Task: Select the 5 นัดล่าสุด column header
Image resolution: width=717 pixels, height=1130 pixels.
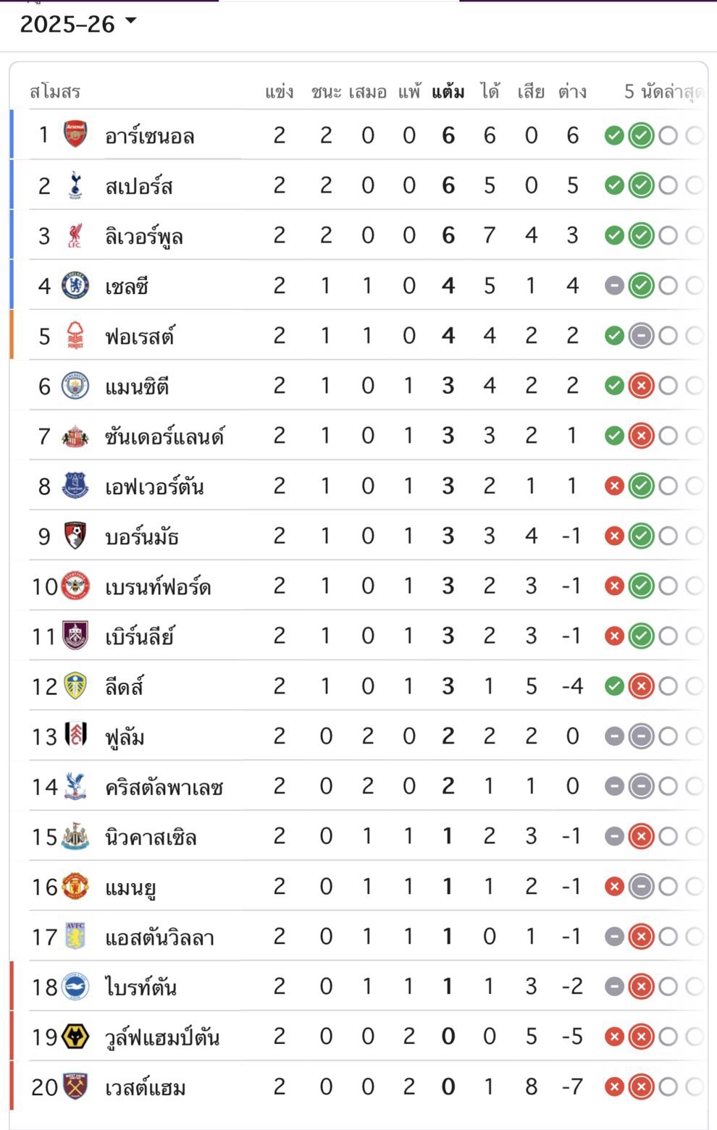Action: [x=663, y=92]
